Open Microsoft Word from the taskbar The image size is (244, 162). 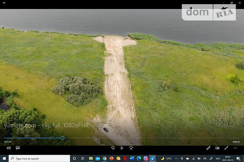pyautogui.click(x=132, y=158)
